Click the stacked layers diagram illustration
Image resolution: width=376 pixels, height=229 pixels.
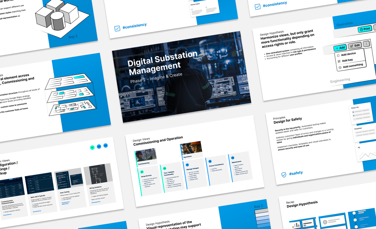coord(71,95)
